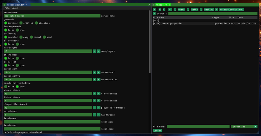Set enable-lan-visibility to false
Screen dimensions: 261x136
click(6, 87)
